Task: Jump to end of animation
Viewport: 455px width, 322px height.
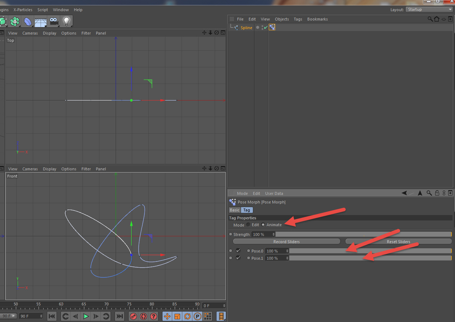Action: point(120,316)
